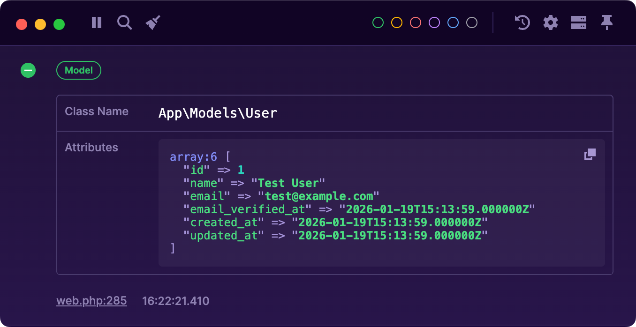The width and height of the screenshot is (636, 327).
Task: Open the web.php:285 source link
Action: [91, 301]
